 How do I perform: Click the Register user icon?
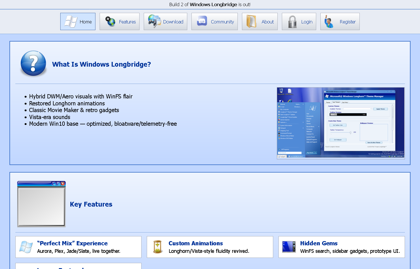(329, 21)
